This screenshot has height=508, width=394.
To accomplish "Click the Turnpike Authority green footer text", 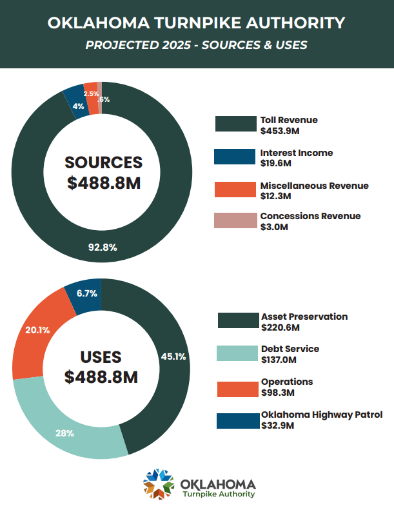I will [219, 494].
